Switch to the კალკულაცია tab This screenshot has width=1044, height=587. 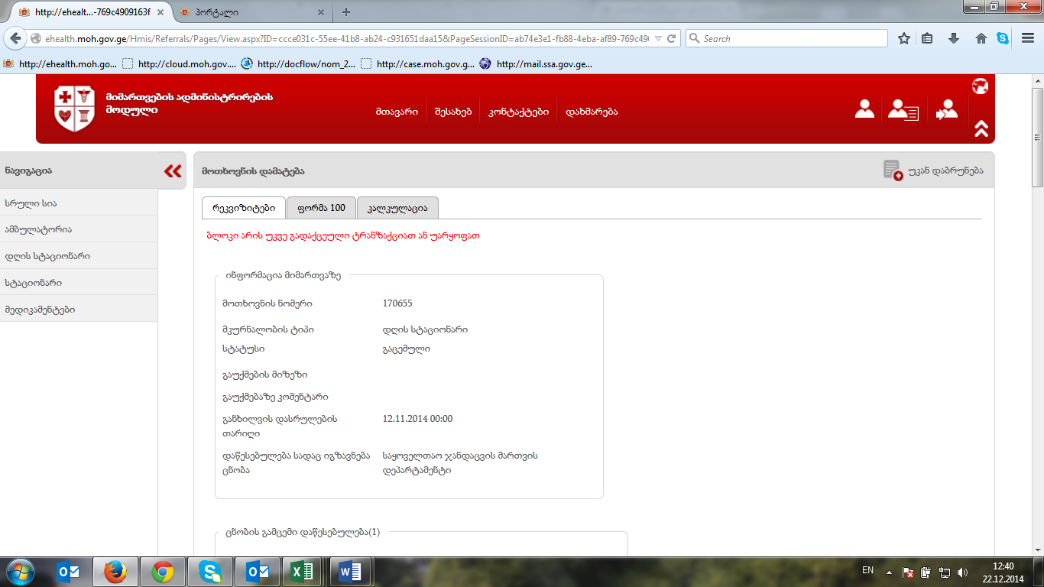click(x=397, y=208)
